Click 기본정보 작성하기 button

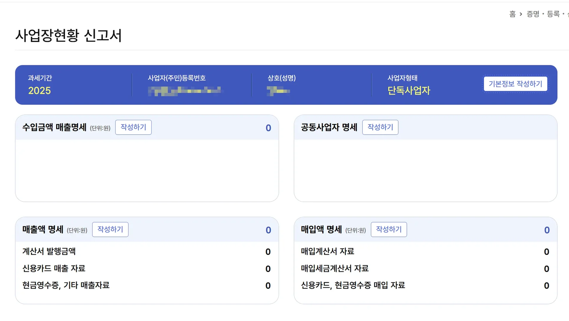(x=515, y=84)
